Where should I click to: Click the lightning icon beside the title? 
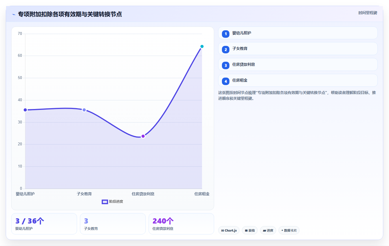pyautogui.click(x=14, y=14)
